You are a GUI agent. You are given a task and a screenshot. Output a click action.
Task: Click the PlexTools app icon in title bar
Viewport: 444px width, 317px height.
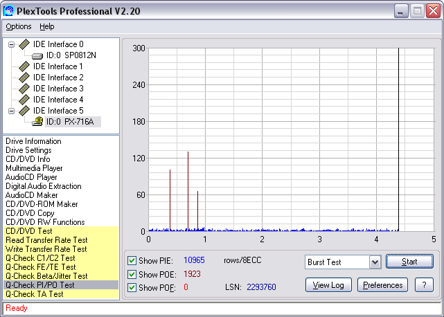8,11
